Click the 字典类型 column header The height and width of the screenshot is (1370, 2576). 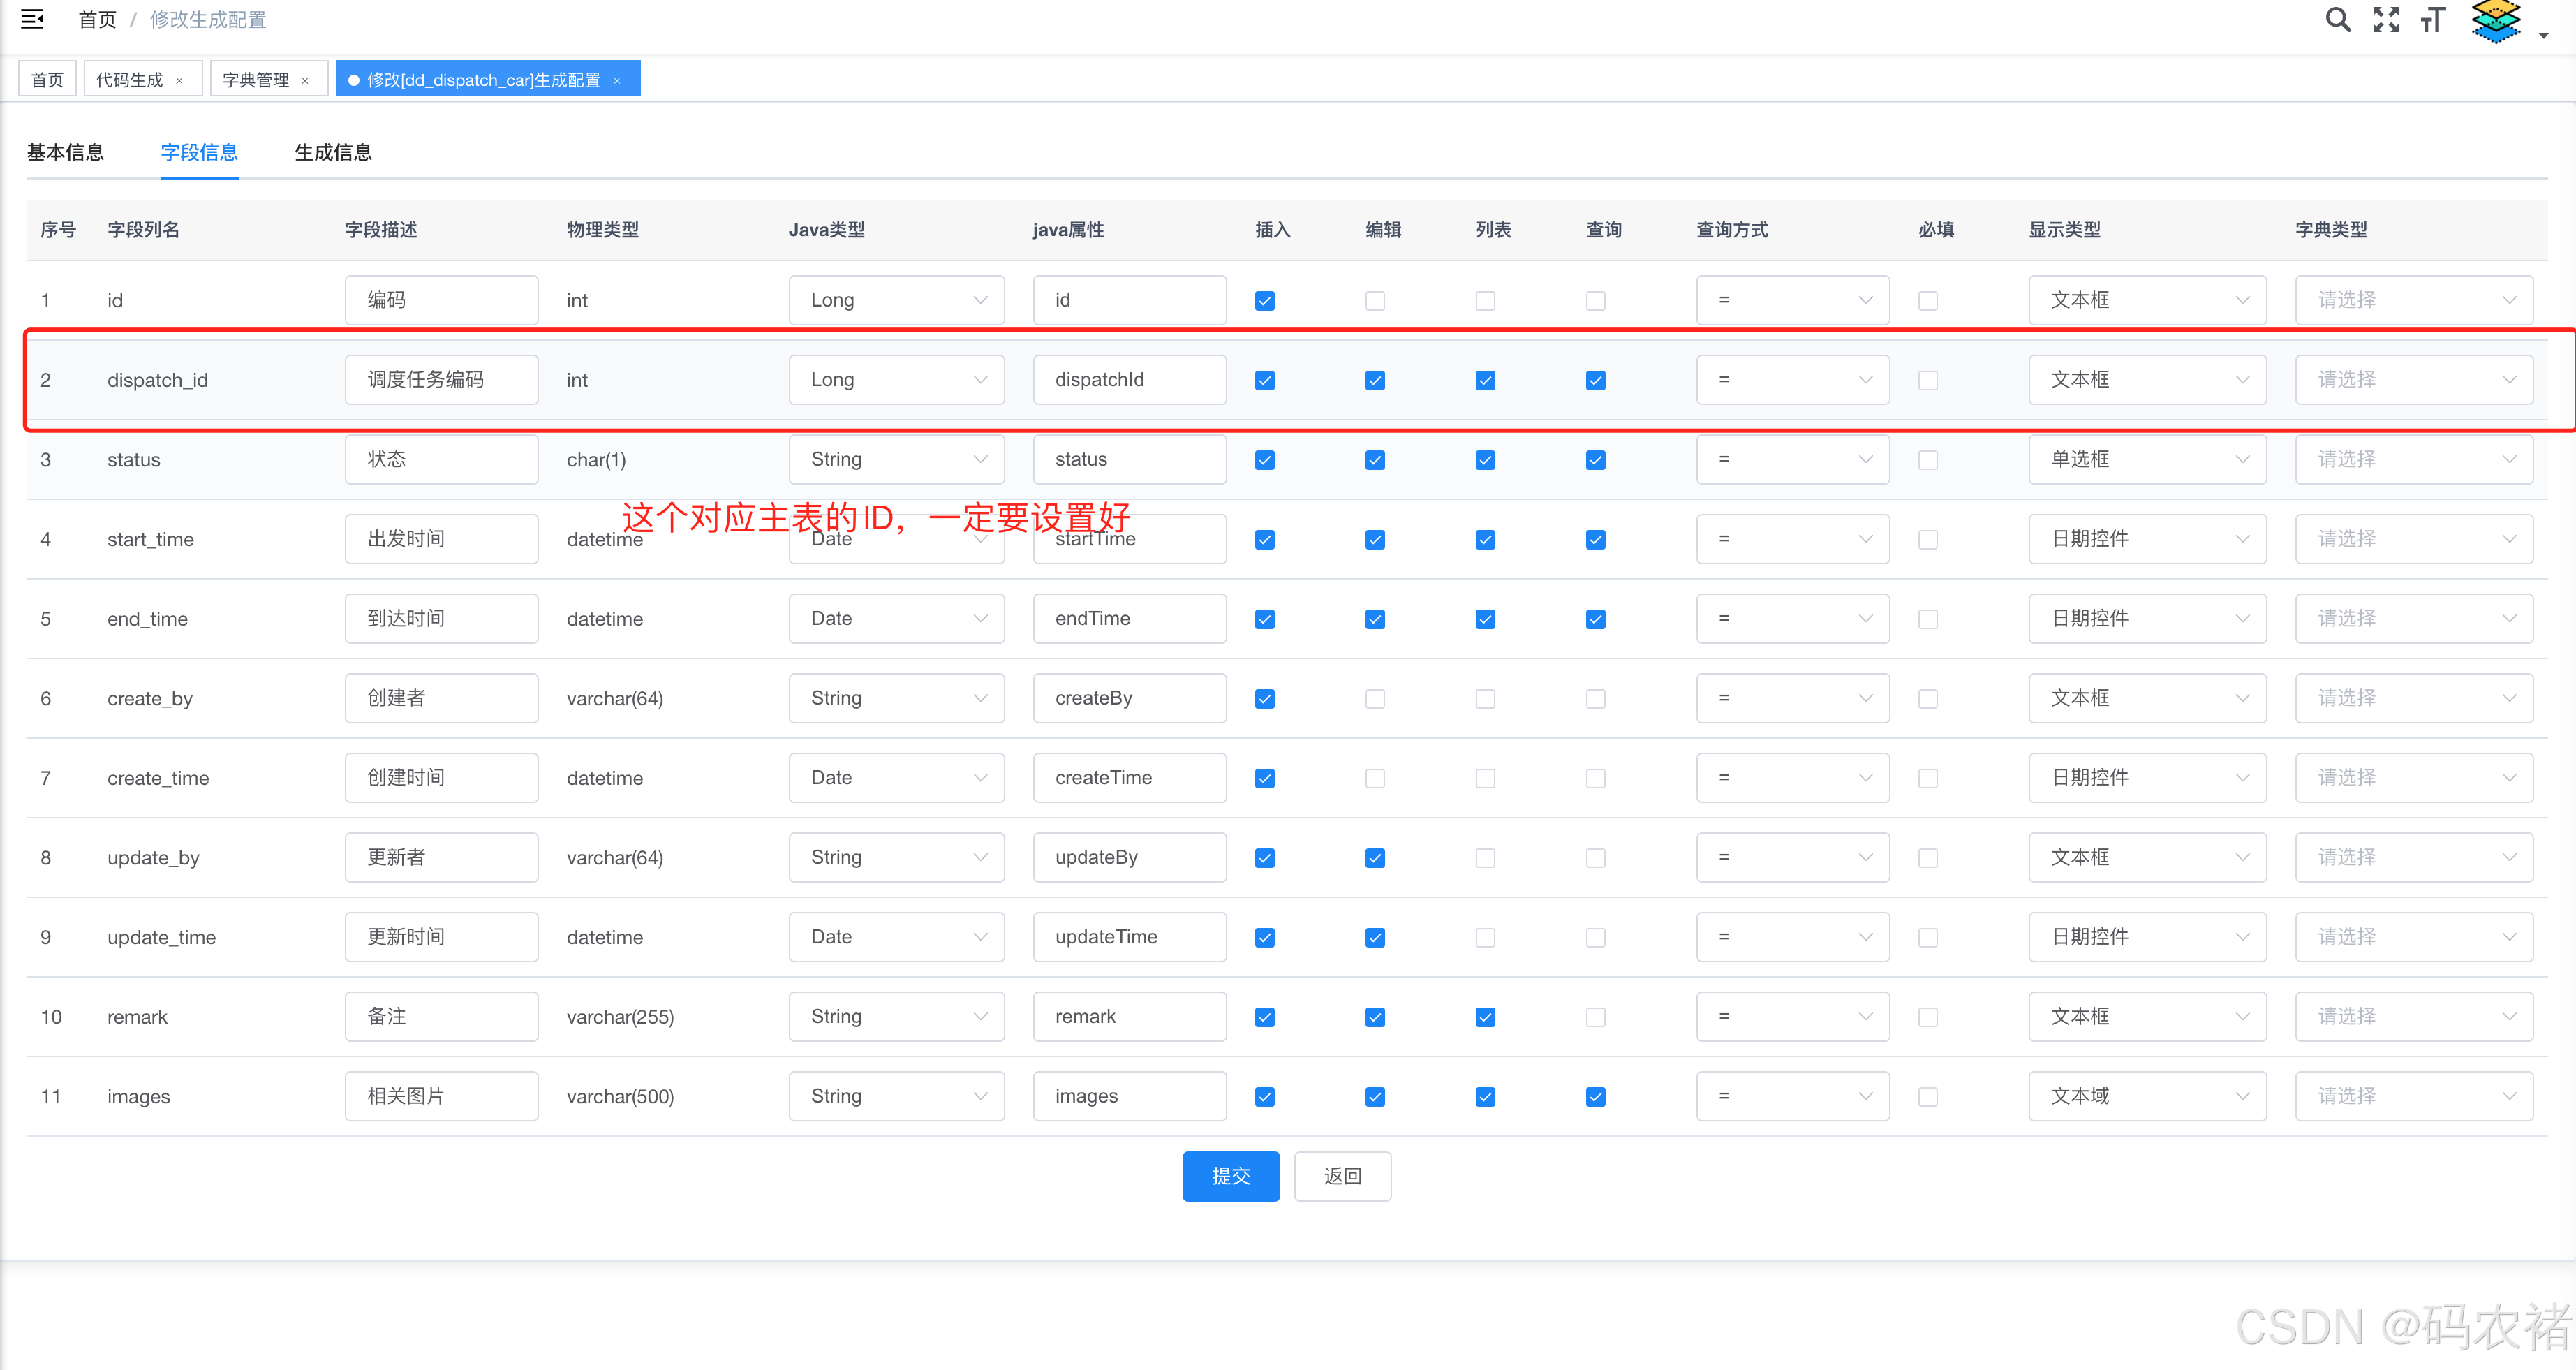click(2331, 230)
